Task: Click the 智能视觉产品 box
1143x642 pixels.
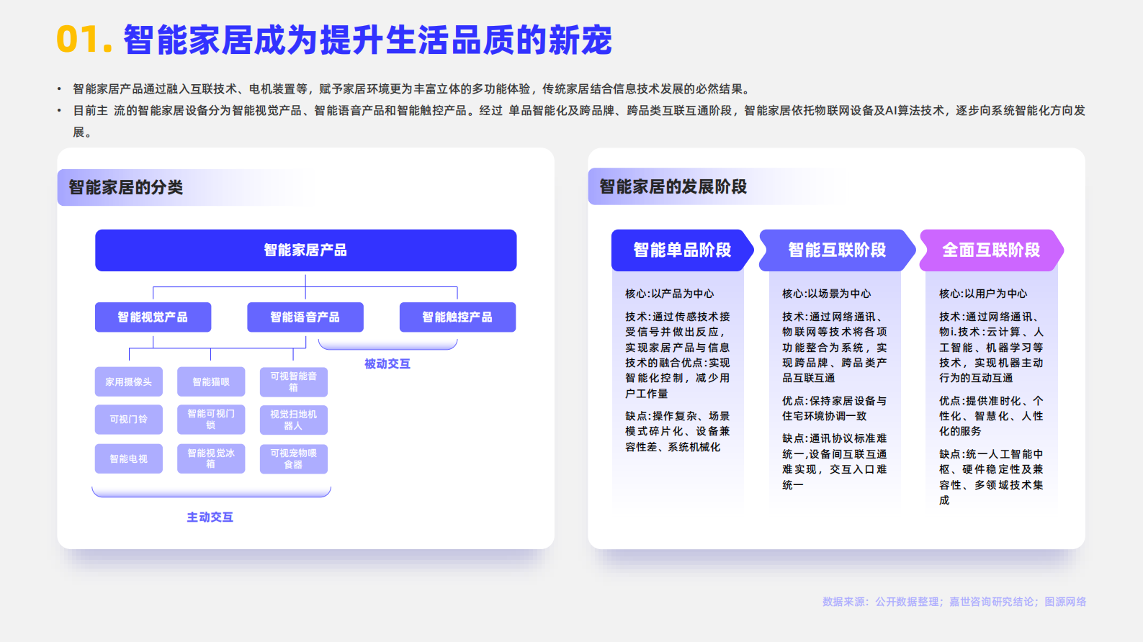Action: coord(153,317)
